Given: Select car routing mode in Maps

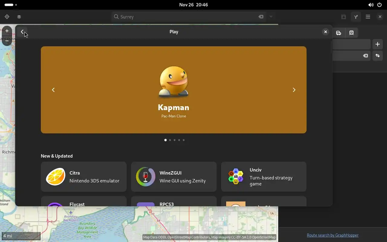Looking at the screenshot, I should 339,33.
